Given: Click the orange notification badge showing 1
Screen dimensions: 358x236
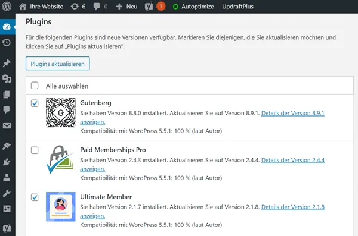Looking at the screenshot, I should 161,7.
